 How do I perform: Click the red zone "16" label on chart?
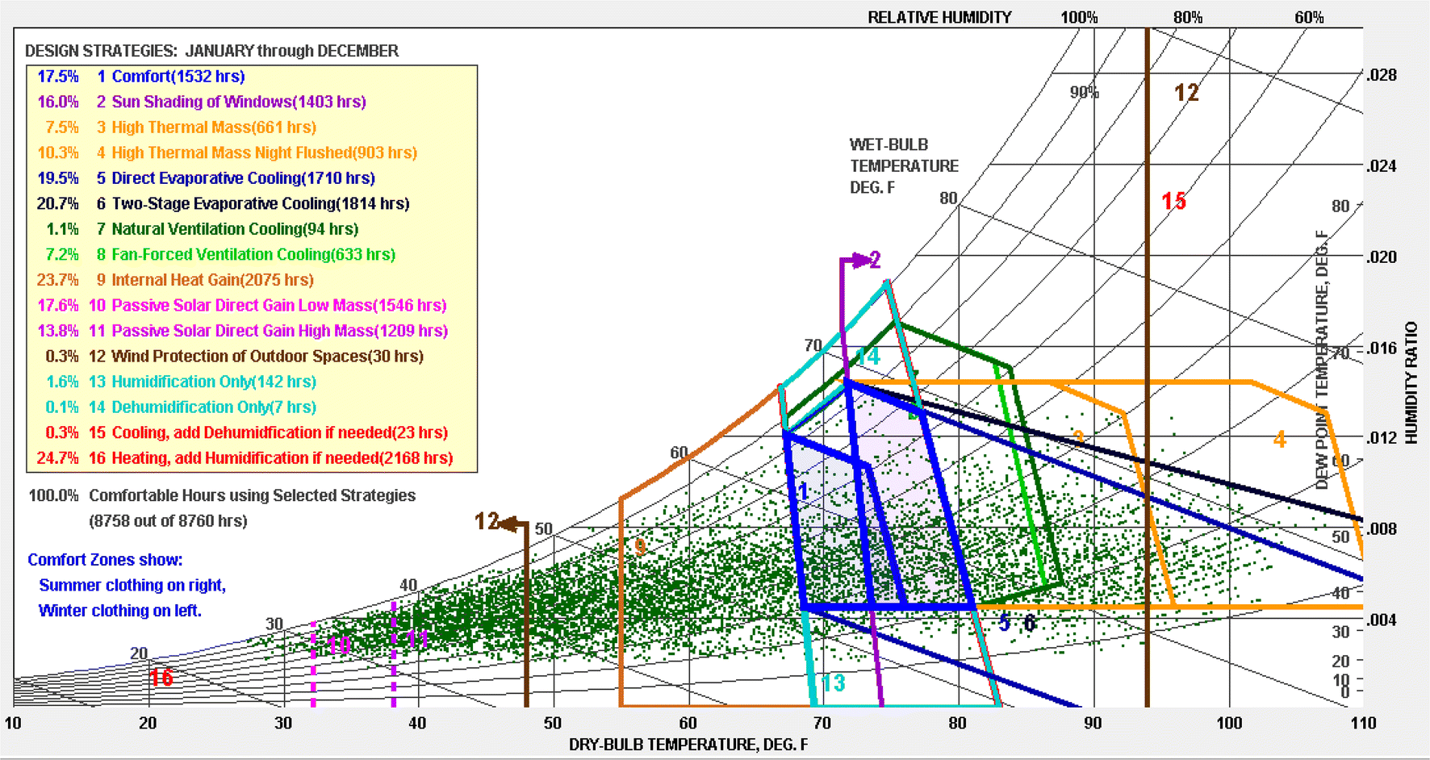[161, 677]
